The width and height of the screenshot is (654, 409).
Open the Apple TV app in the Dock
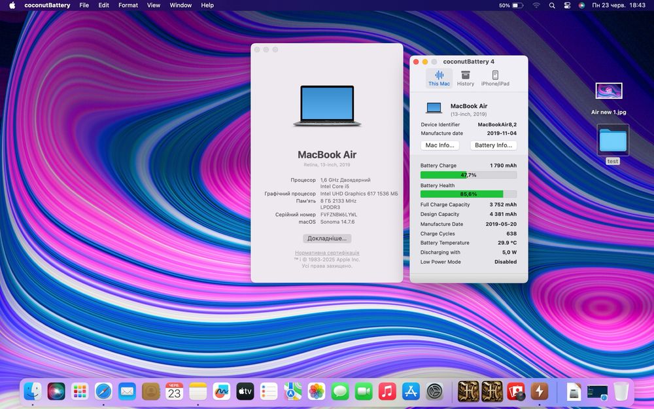tap(245, 391)
